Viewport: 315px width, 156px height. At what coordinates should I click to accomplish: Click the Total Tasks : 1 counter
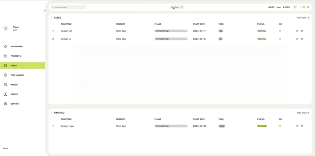(x=303, y=113)
